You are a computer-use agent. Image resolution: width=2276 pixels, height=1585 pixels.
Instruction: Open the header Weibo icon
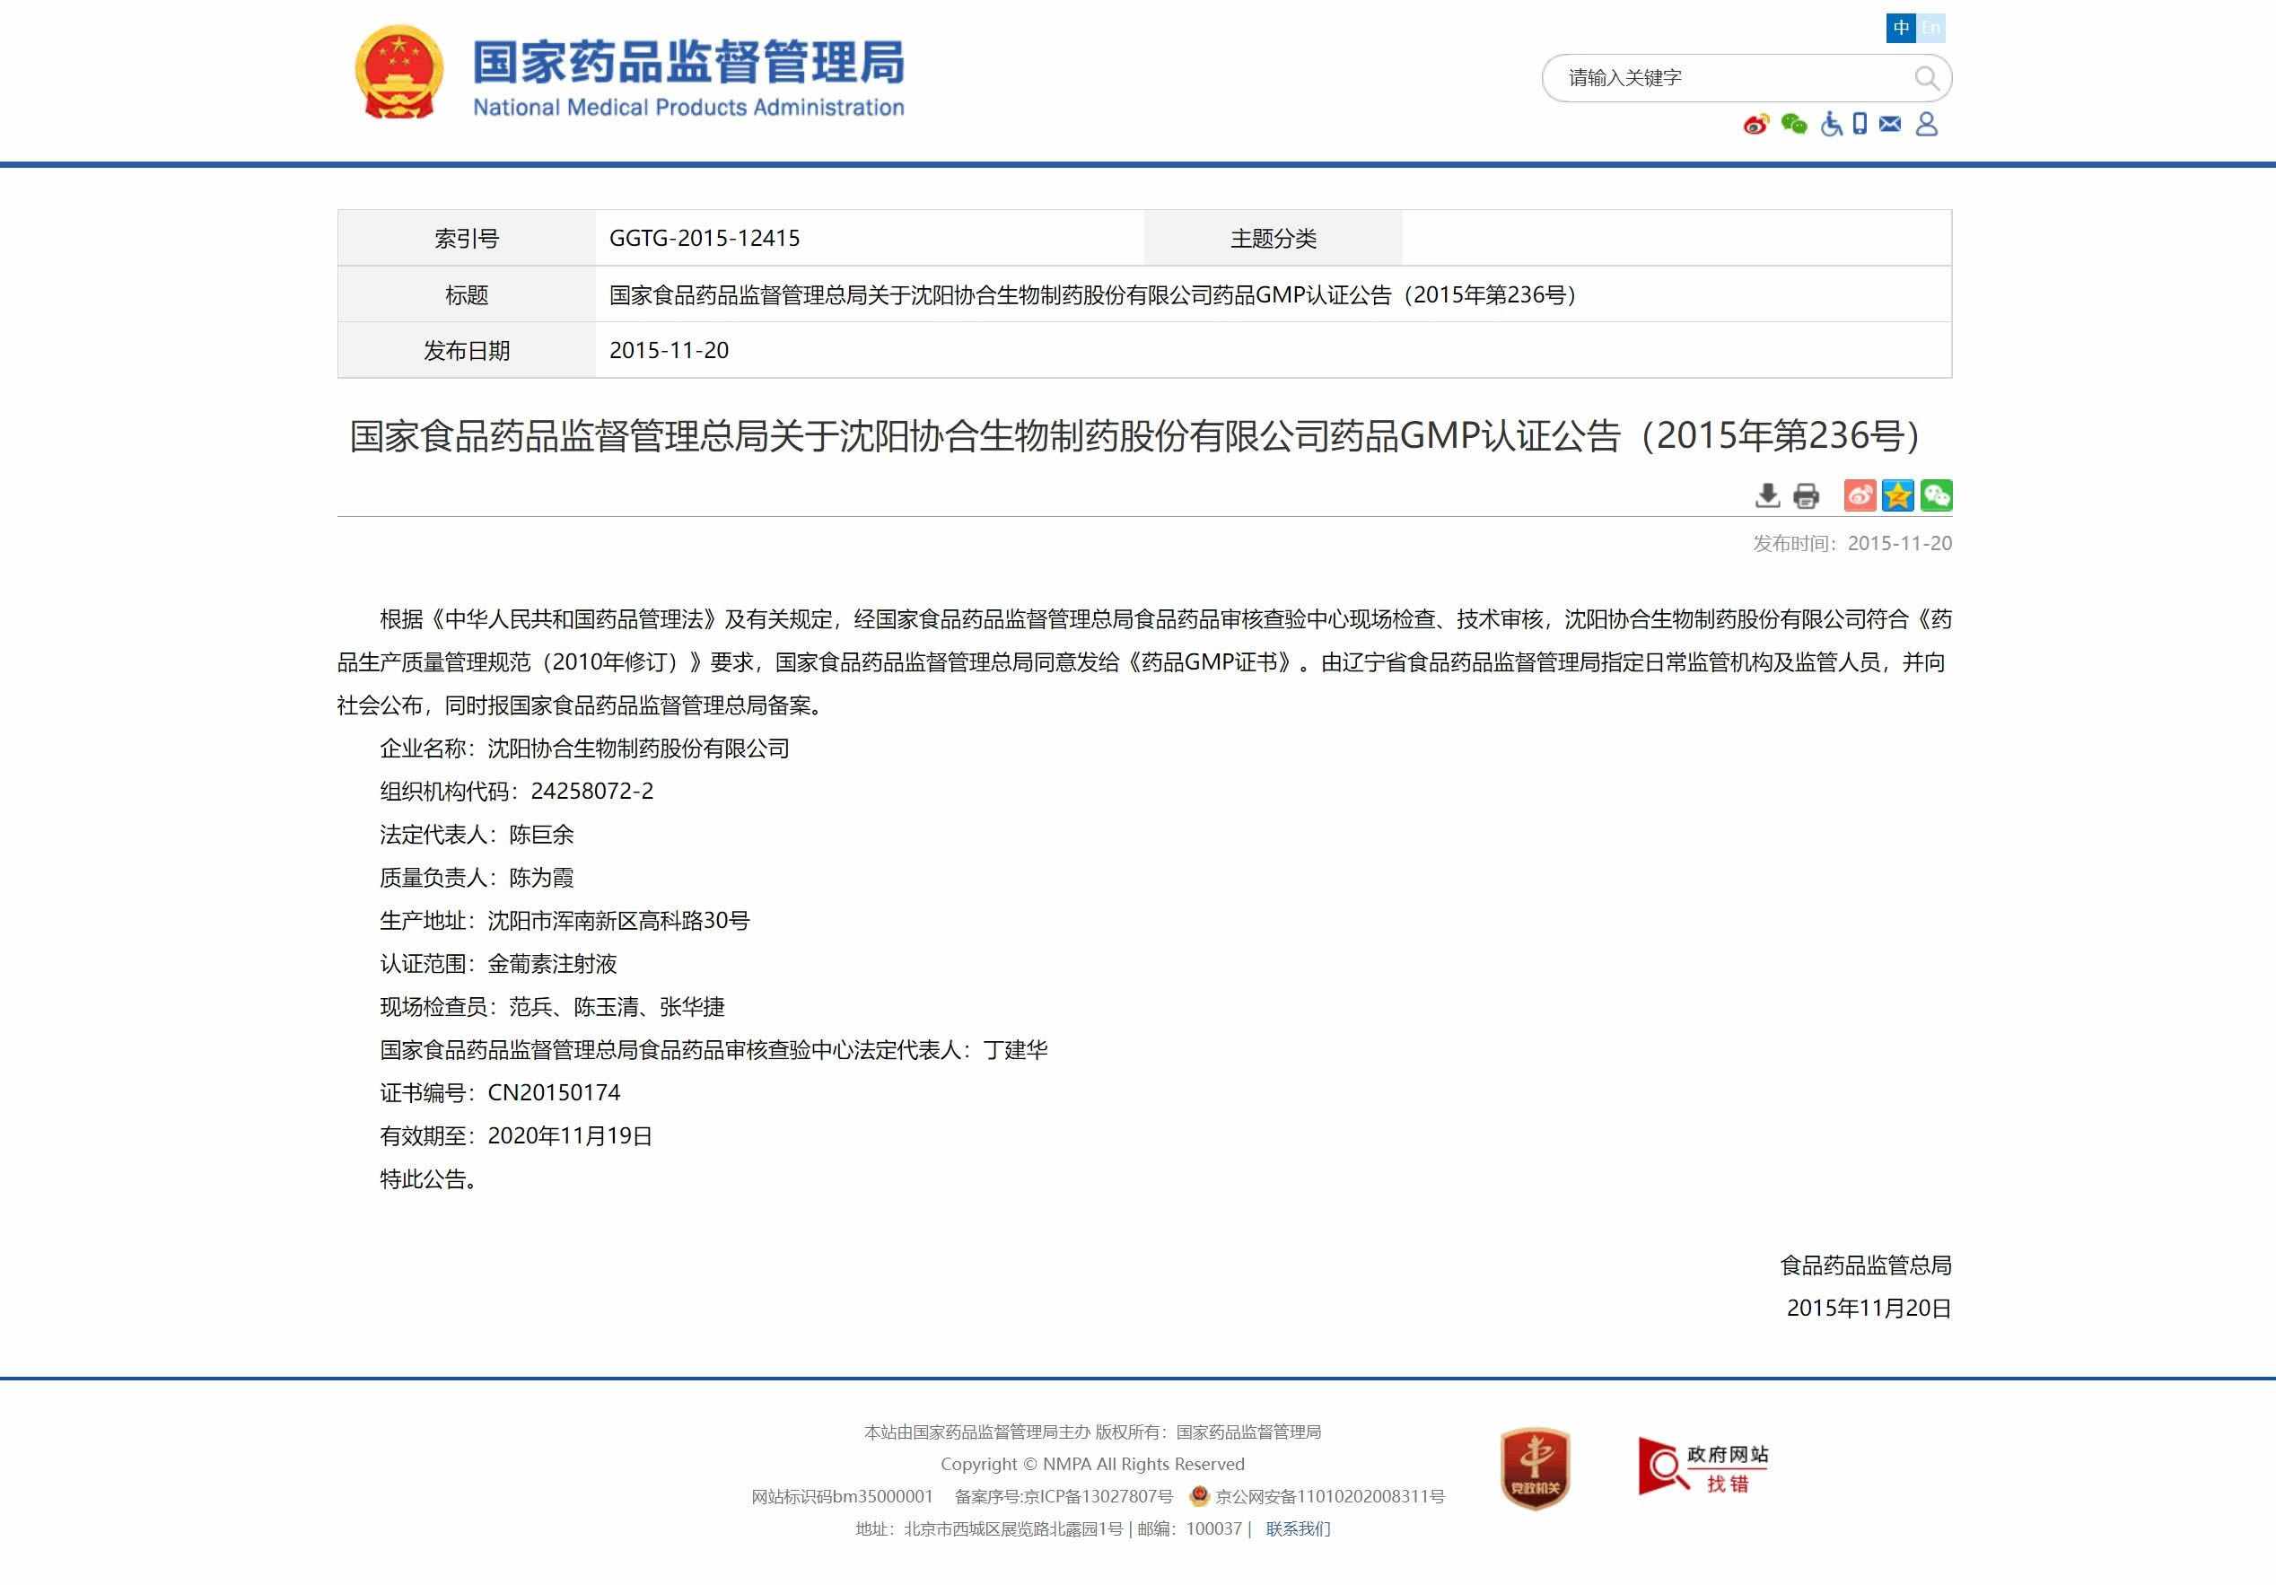coord(1756,124)
